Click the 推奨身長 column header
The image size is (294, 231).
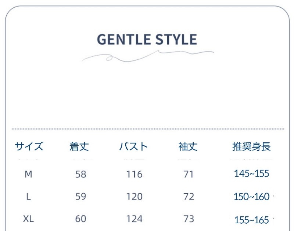coord(252,146)
